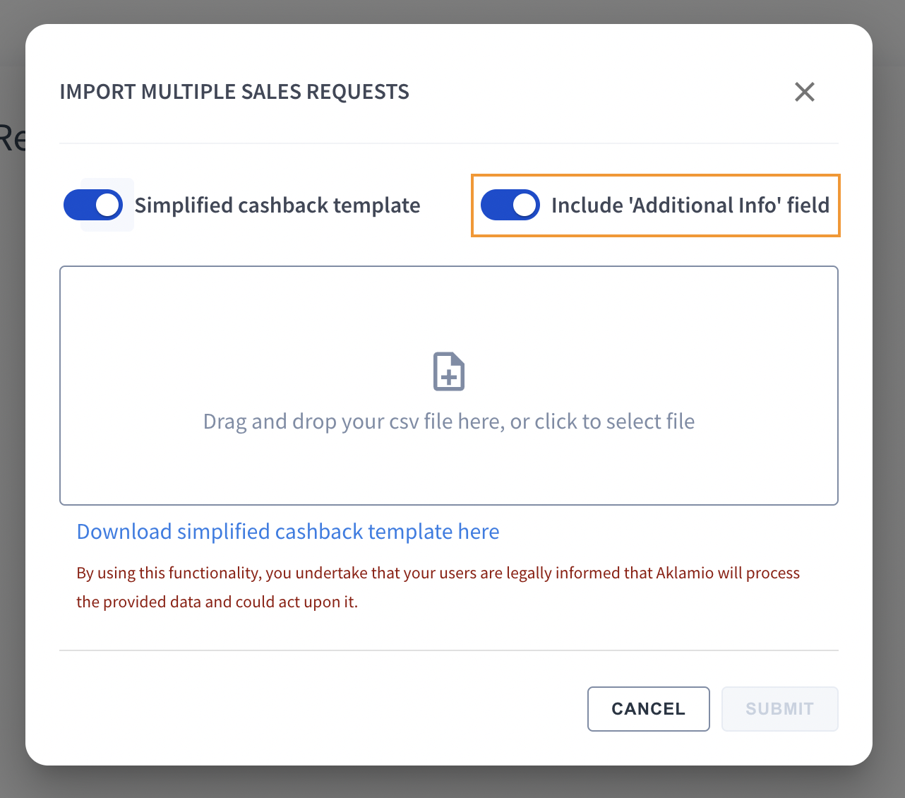
Task: Close the import dialog with the X icon
Action: [804, 92]
